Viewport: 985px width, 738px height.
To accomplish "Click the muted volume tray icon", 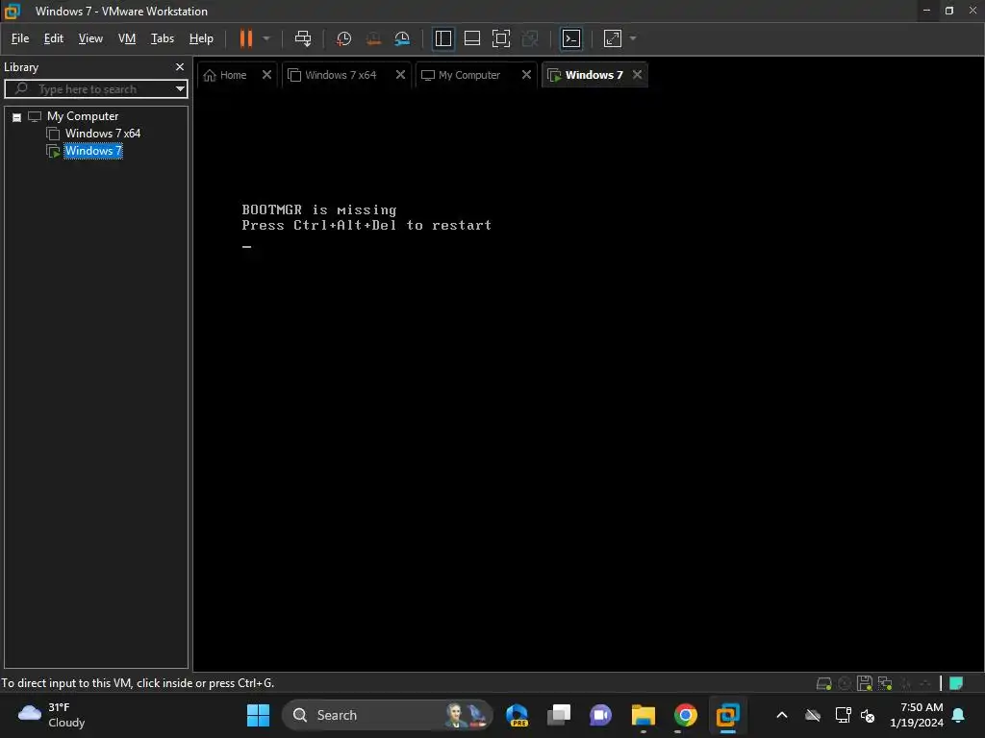I will pyautogui.click(x=868, y=715).
